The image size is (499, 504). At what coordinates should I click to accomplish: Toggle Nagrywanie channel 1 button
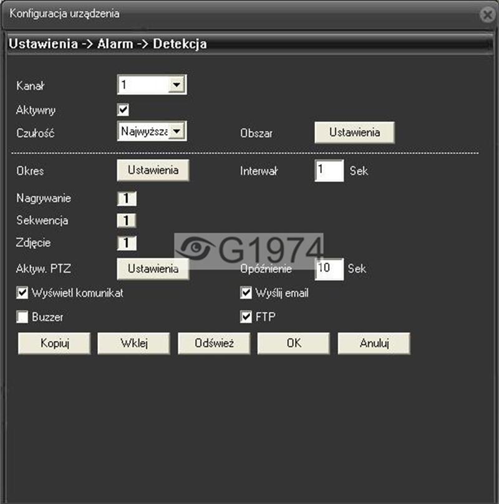point(127,198)
